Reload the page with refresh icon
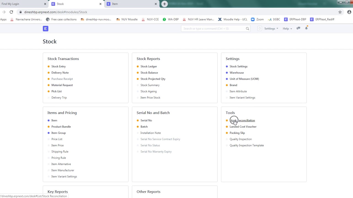 pos(11,12)
